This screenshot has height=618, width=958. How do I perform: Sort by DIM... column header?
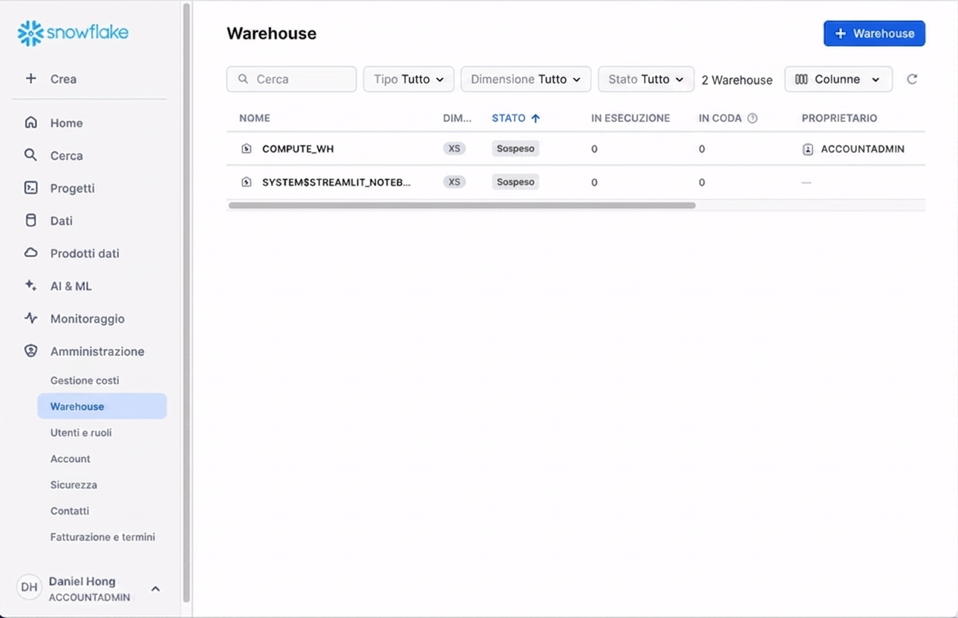457,118
